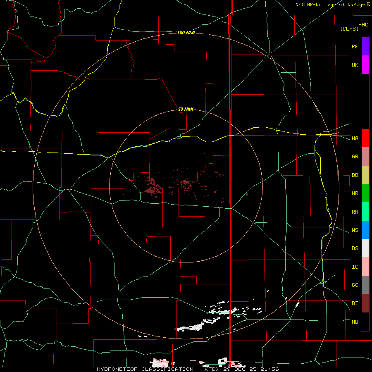
Task: Click the HR legend label
Action: pyautogui.click(x=355, y=193)
